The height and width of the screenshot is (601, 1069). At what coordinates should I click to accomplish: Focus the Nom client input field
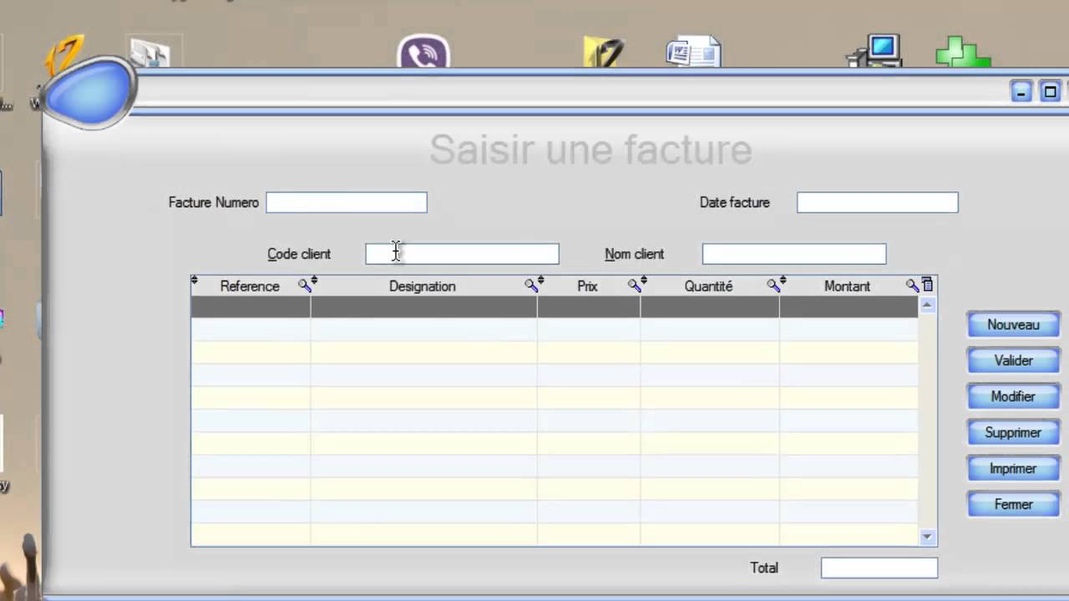coord(794,254)
